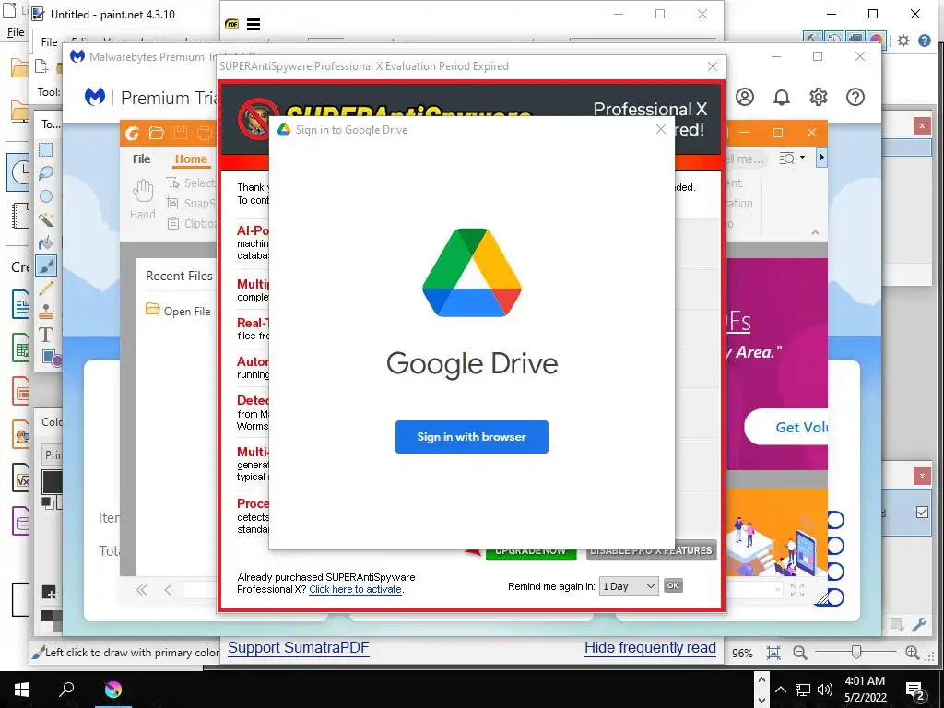Click Open File in Recent Files
Screen dimensions: 944x708
pyautogui.click(x=178, y=311)
